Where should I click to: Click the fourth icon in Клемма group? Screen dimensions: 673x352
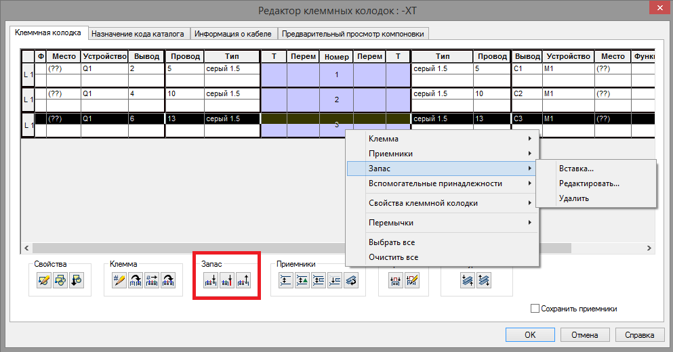click(x=168, y=280)
